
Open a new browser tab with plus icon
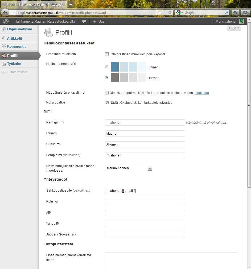pyautogui.click(x=71, y=5)
